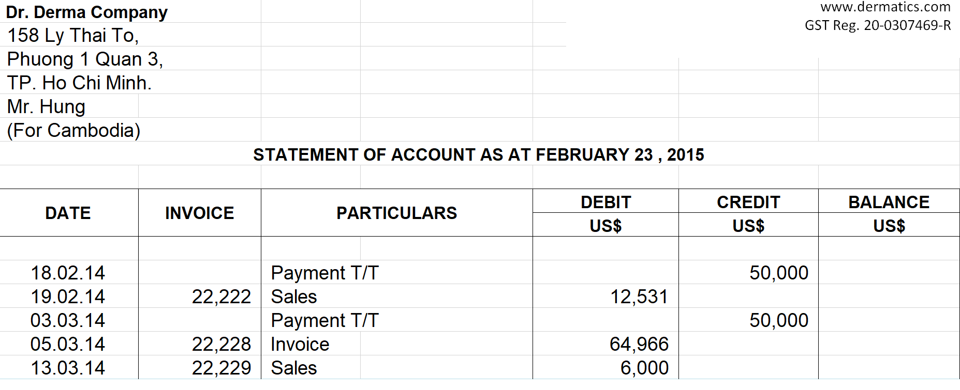The width and height of the screenshot is (960, 390).
Task: Click the BALANCE header cell
Action: click(889, 202)
